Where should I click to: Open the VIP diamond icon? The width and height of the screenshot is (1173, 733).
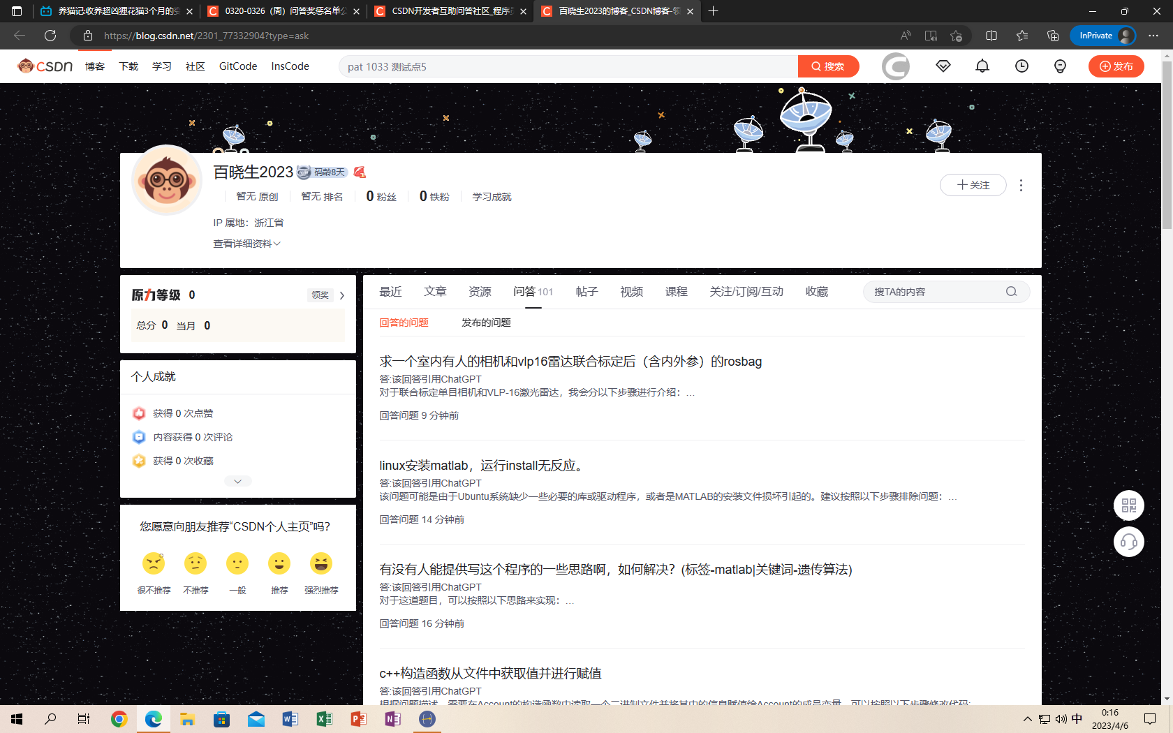click(x=943, y=66)
